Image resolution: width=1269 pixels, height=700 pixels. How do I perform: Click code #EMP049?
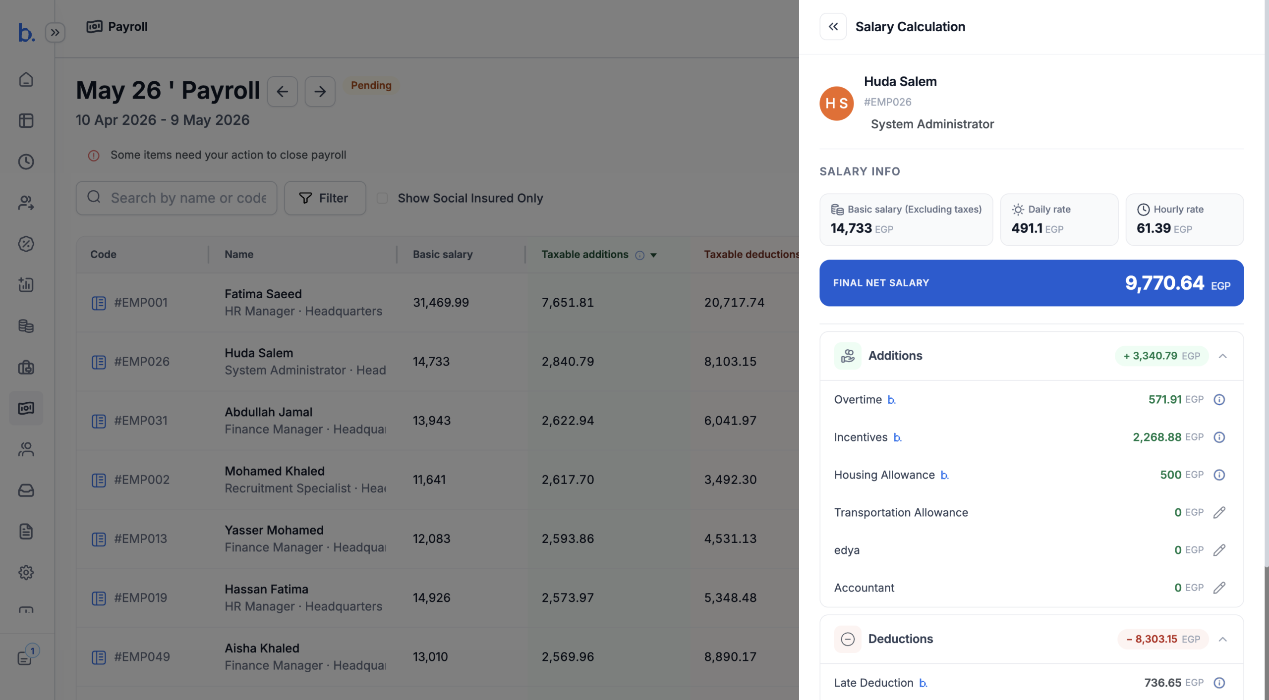click(x=142, y=656)
